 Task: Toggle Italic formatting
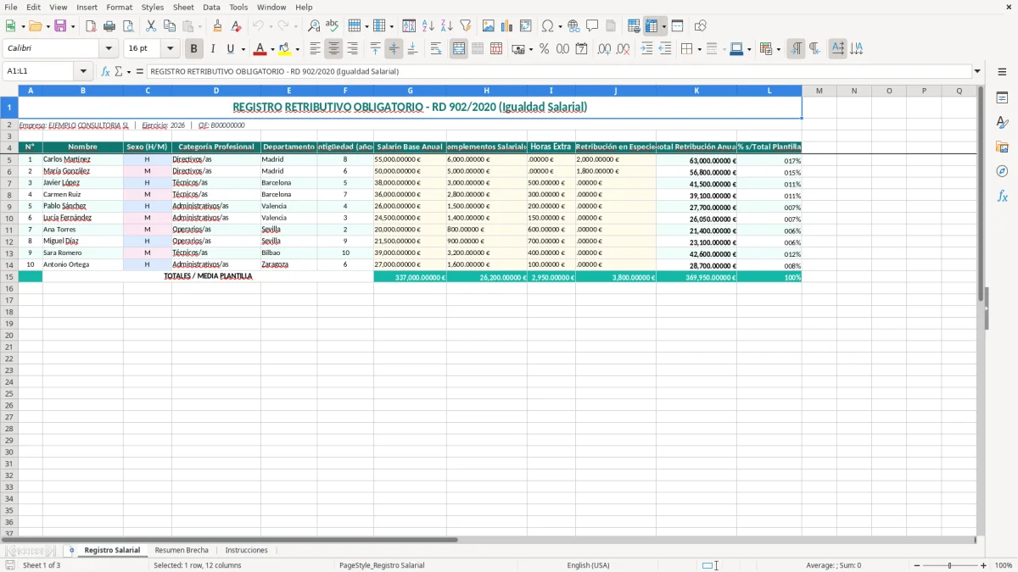pos(213,49)
